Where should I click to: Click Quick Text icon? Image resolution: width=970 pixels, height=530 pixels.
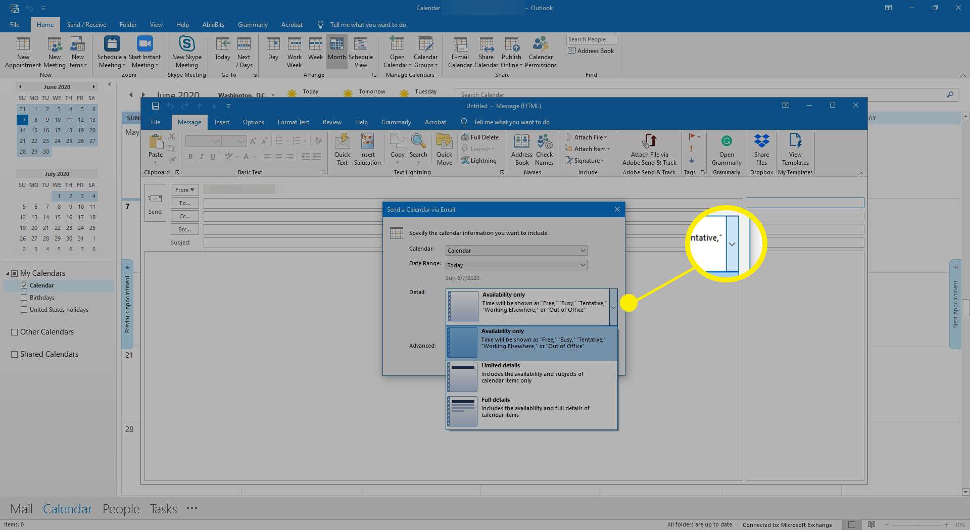(x=342, y=149)
